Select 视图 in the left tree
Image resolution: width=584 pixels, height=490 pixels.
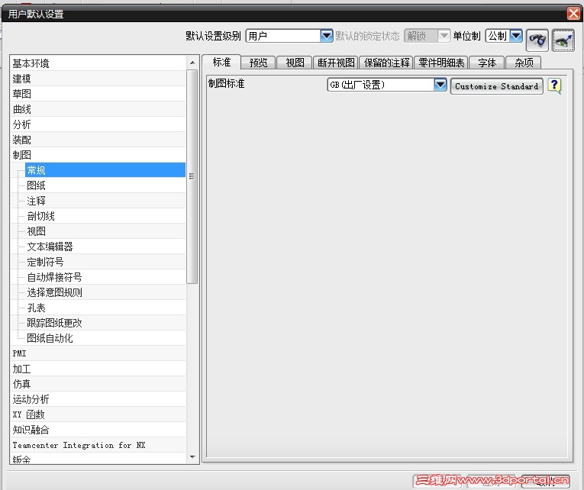coord(105,231)
